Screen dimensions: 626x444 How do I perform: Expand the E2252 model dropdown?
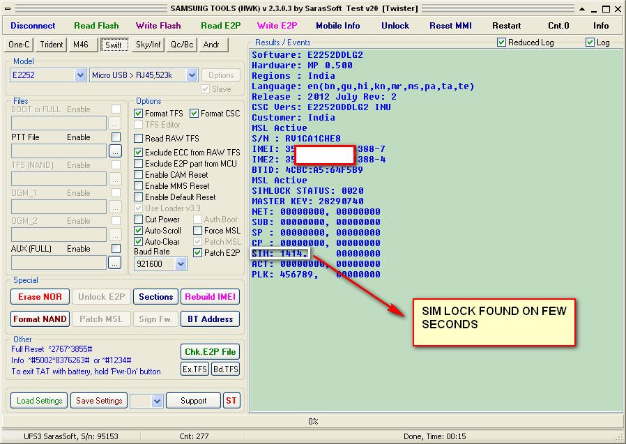pyautogui.click(x=80, y=75)
